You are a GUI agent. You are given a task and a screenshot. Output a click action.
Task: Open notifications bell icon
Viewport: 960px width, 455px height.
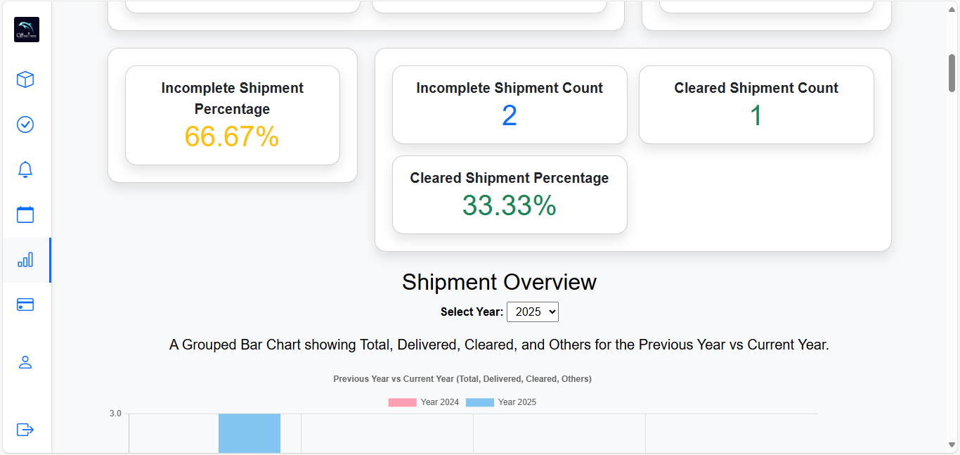tap(25, 169)
